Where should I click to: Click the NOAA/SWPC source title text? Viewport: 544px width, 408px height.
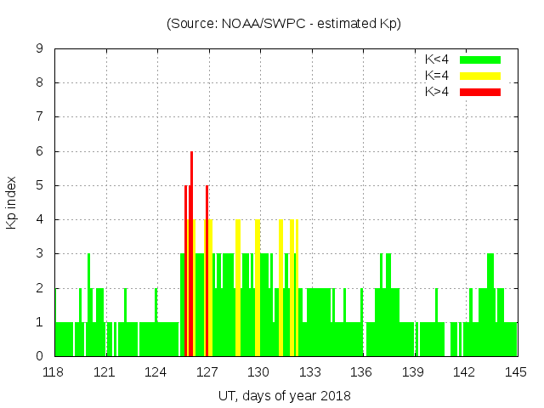(284, 24)
